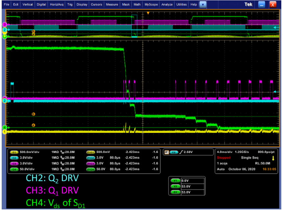This screenshot has height=215, width=283.
Task: Open the Measure menu
Action: point(112,5)
